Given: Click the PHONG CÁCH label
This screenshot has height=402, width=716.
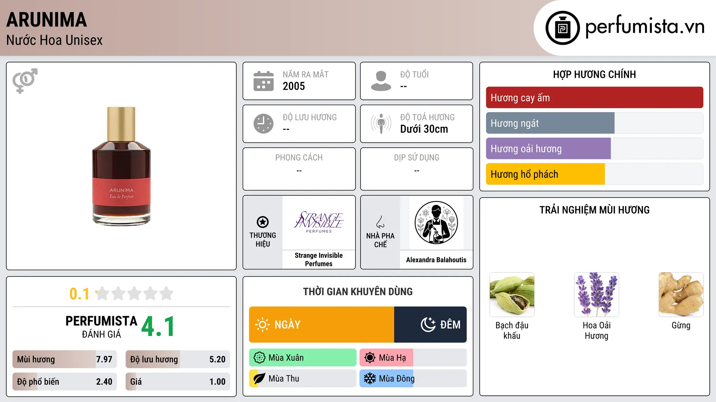Looking at the screenshot, I should tap(299, 158).
